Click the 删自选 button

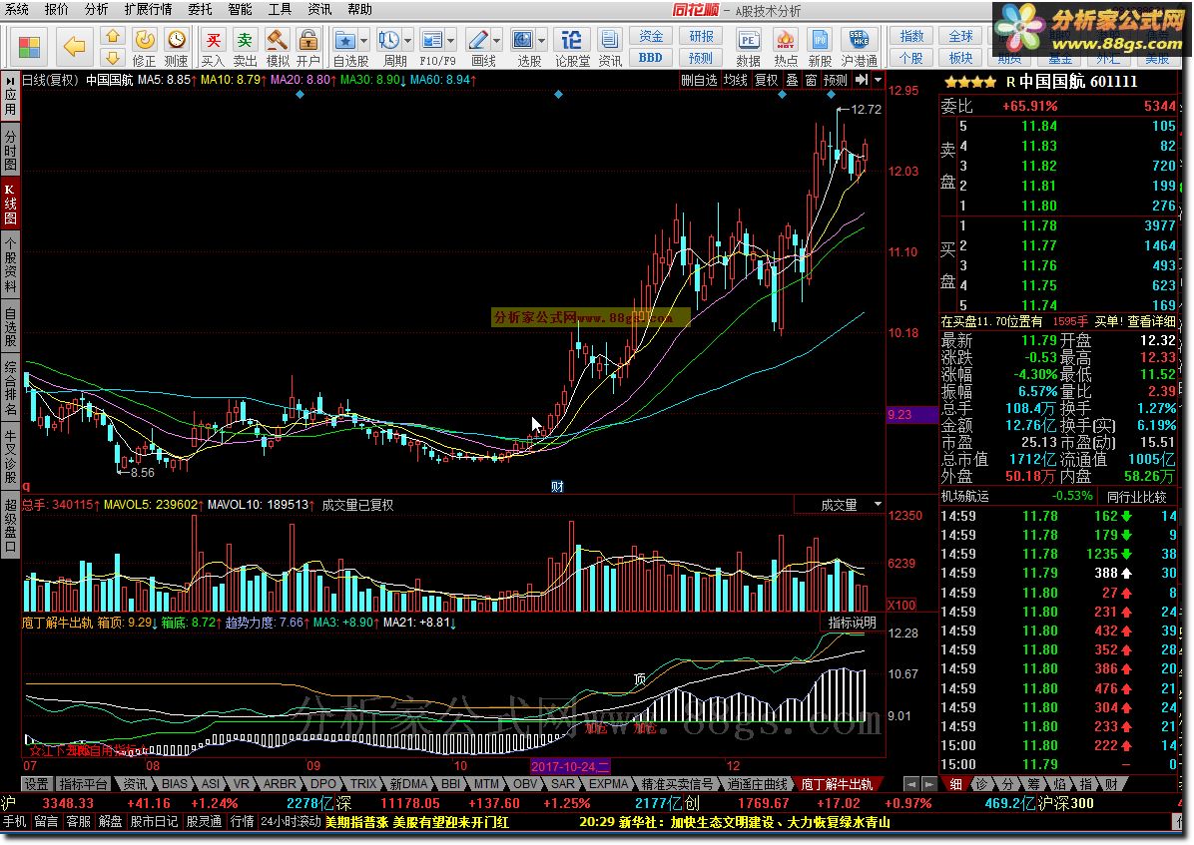(x=699, y=80)
